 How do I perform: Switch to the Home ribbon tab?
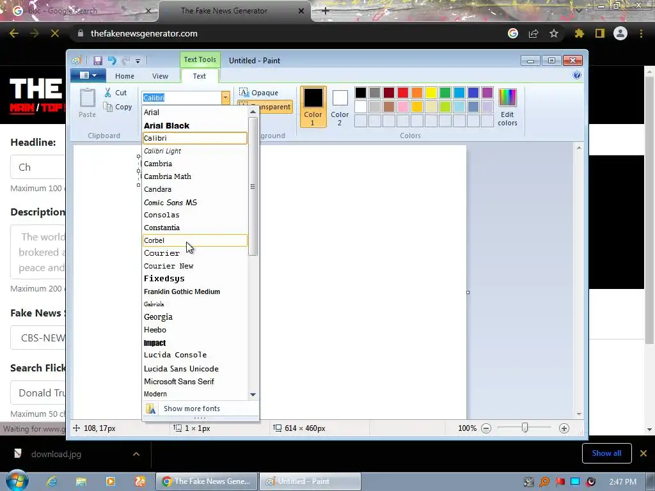click(x=125, y=76)
